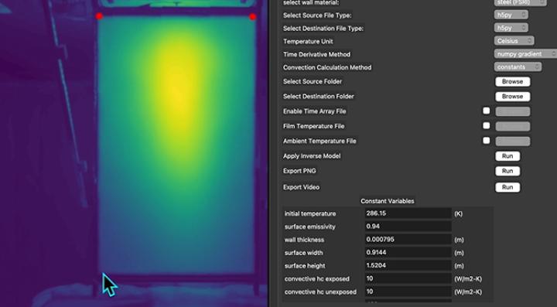The height and width of the screenshot is (307, 557).
Task: Edit the convective hc unexposed field
Action: 408,292
